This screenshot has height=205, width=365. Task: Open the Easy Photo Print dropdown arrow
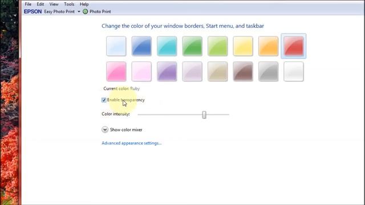(79, 11)
